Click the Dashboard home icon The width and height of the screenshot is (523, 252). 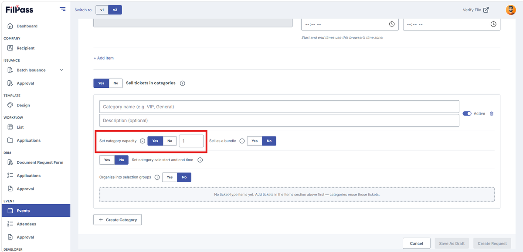coord(10,26)
